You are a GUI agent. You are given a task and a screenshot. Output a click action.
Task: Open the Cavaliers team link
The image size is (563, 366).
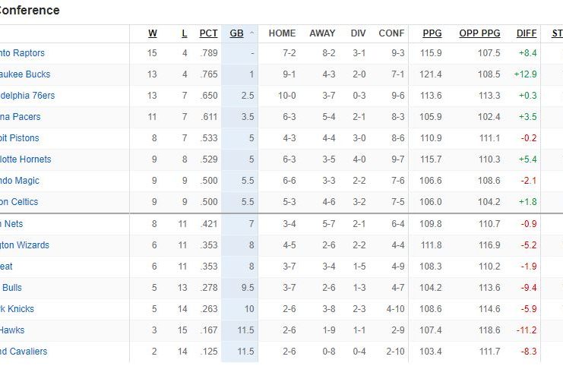click(23, 352)
